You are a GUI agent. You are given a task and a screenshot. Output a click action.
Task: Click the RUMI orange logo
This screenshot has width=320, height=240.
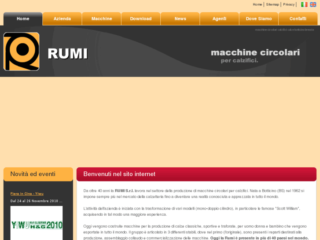[x=22, y=52]
